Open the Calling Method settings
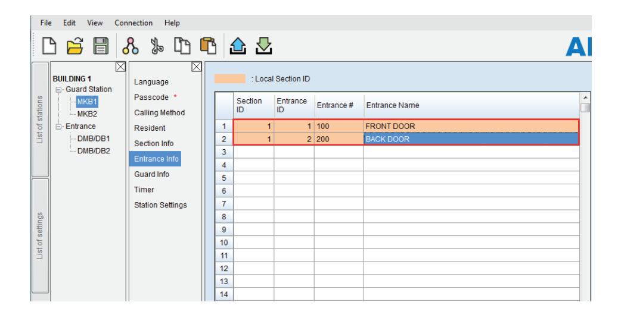The height and width of the screenshot is (318, 618). pos(159,112)
